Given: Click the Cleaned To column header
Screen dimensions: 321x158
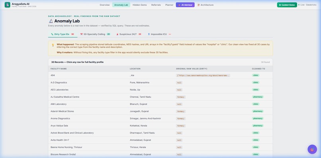Looking at the screenshot, I should [258, 69].
